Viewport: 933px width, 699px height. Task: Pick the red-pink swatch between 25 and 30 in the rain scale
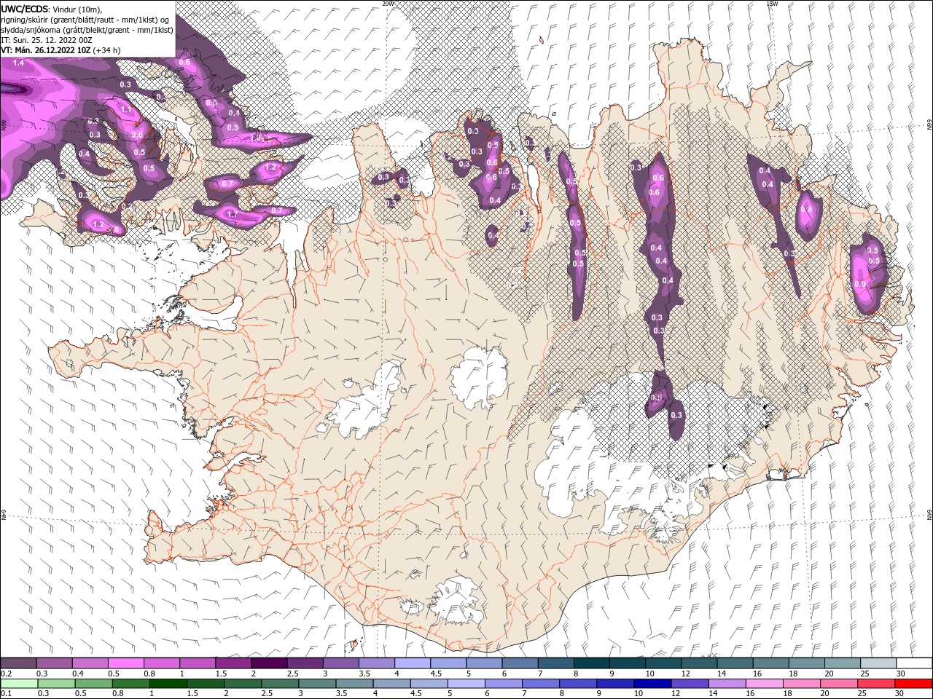pos(875,684)
